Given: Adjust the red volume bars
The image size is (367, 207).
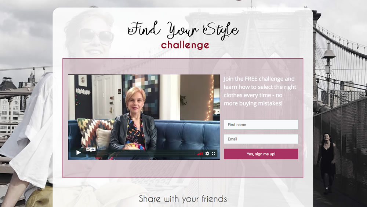Looking at the screenshot, I should pos(200,154).
